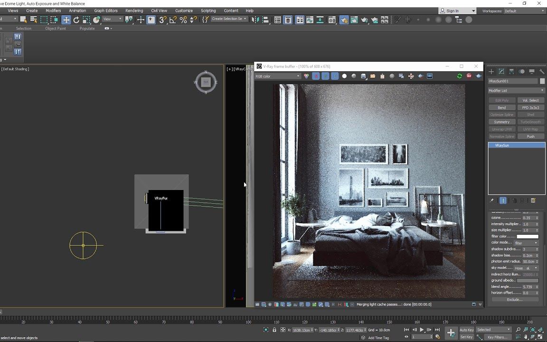
Task: Switch to the Populate ribbon tab
Action: (87, 28)
